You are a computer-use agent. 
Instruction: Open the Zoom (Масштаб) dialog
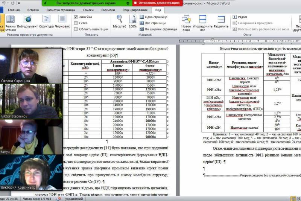coord(119,21)
